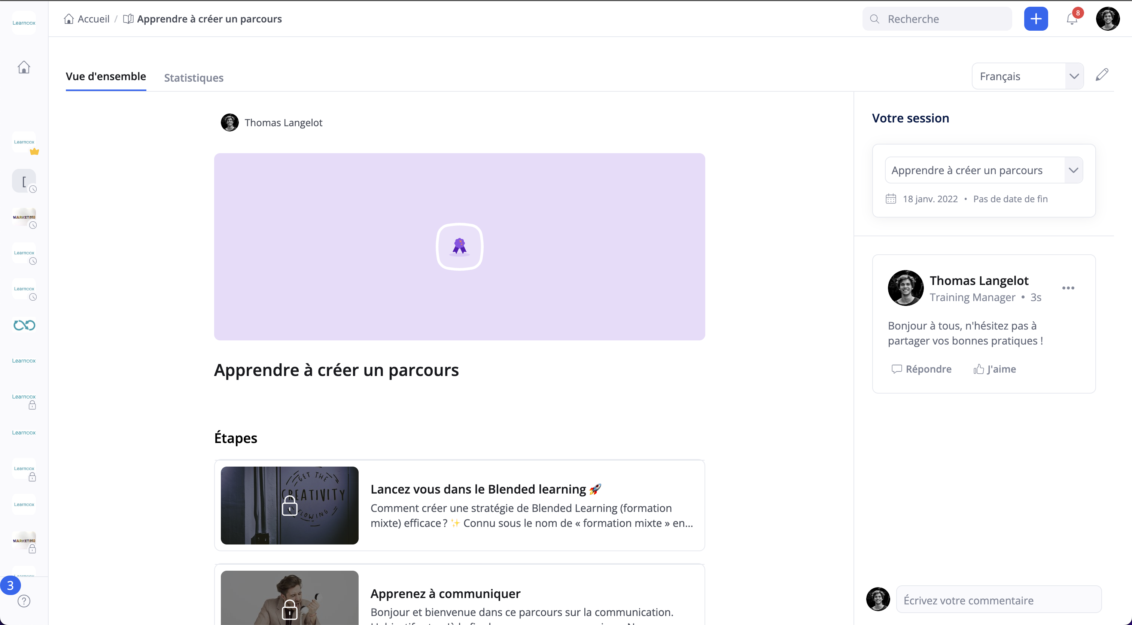
Task: Click the Pas de date de fin text
Action: 1010,199
